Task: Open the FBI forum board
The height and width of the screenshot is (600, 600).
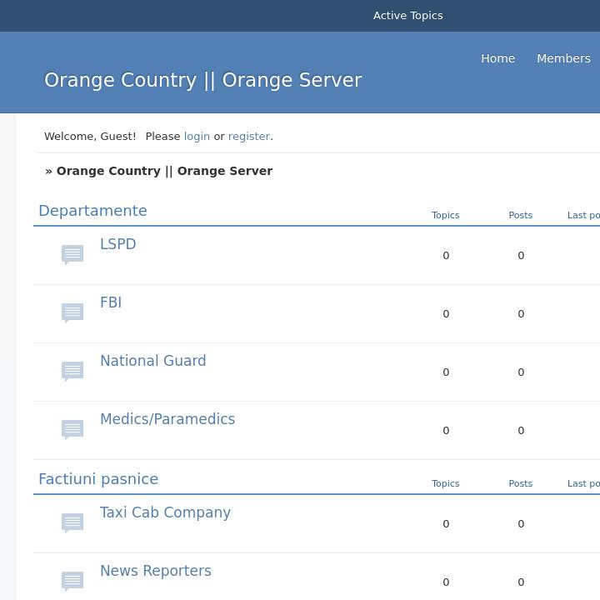Action: (x=111, y=302)
